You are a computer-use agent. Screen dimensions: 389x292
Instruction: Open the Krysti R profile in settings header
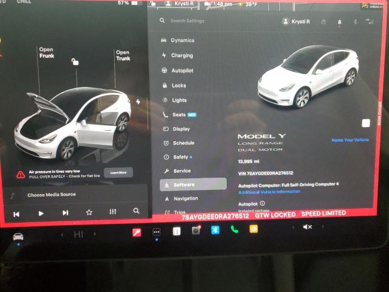pyautogui.click(x=296, y=22)
